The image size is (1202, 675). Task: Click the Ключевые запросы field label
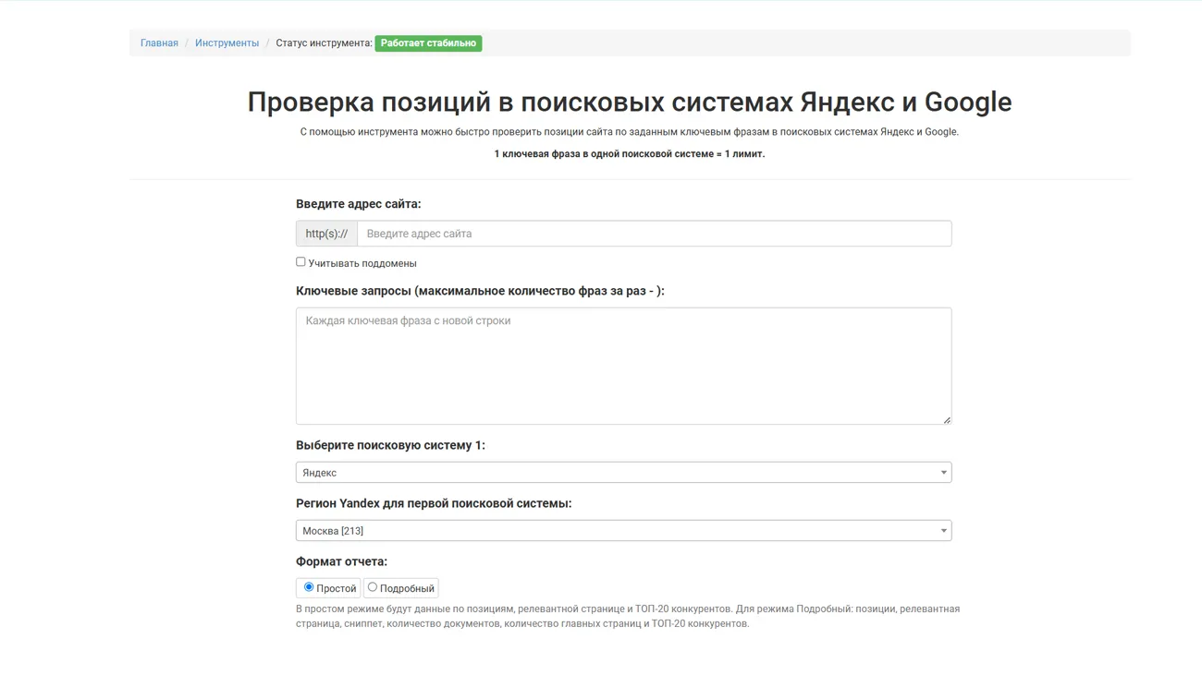[x=479, y=291]
